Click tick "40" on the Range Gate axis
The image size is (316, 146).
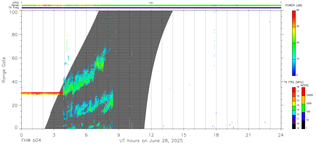[15, 82]
